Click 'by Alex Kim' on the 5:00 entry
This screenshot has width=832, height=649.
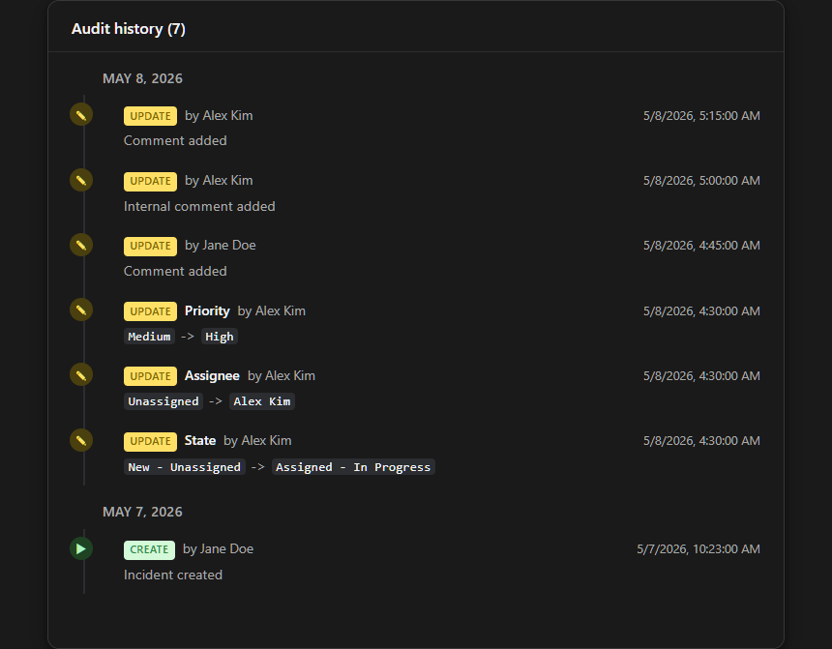click(x=219, y=181)
